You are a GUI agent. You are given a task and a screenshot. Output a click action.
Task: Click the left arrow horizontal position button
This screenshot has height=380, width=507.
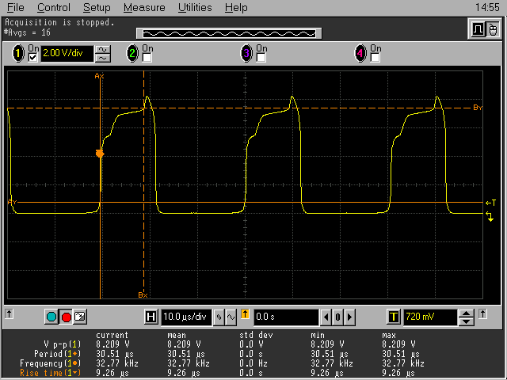[326, 317]
